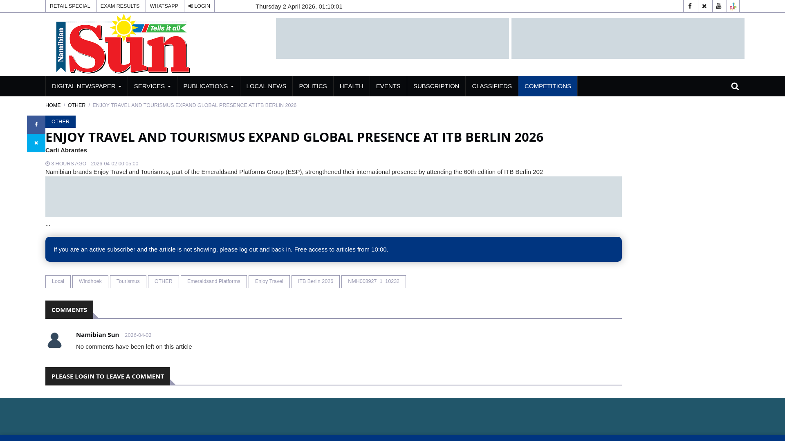The width and height of the screenshot is (785, 441).
Task: Open the X (Twitter) icon in top bar
Action: 704,6
